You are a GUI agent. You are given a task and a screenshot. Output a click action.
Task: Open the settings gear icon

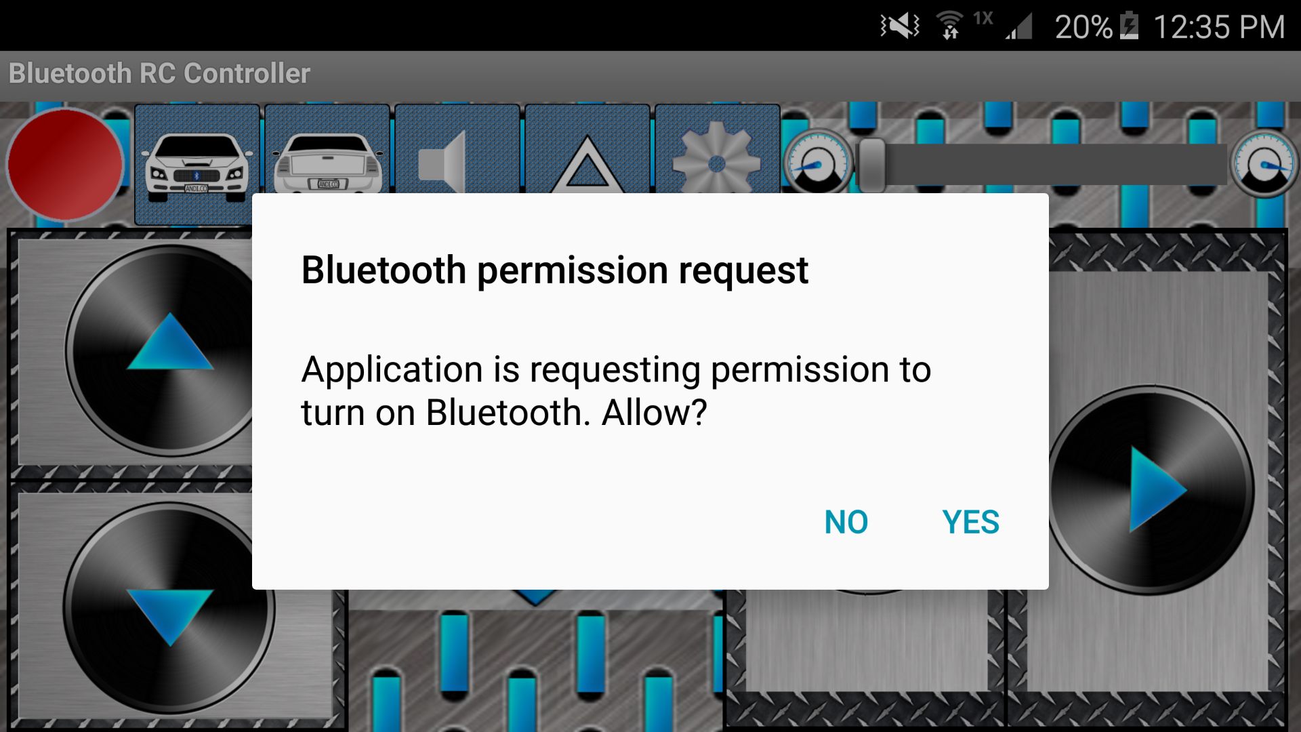[x=718, y=149]
